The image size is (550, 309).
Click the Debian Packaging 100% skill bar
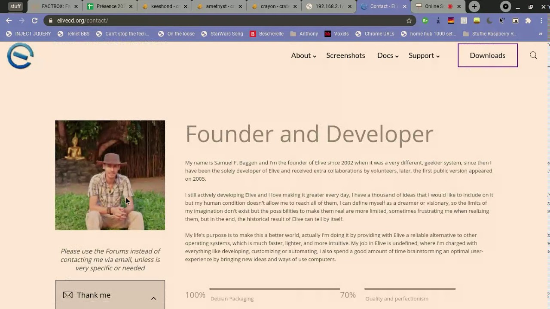pyautogui.click(x=275, y=289)
